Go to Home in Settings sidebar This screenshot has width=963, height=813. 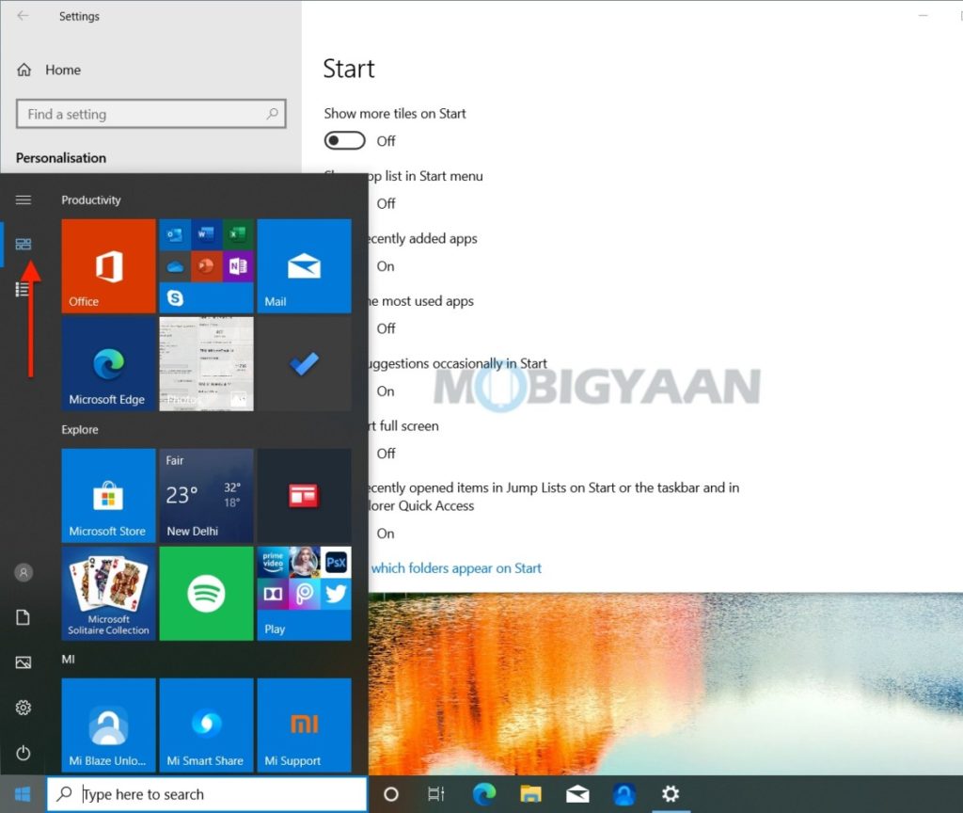click(x=62, y=70)
